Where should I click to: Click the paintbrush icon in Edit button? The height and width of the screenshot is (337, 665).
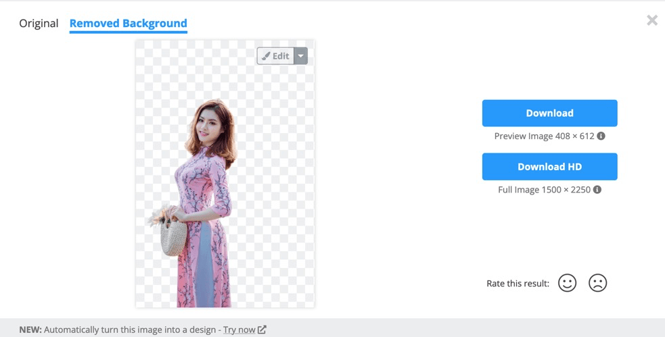pos(266,56)
